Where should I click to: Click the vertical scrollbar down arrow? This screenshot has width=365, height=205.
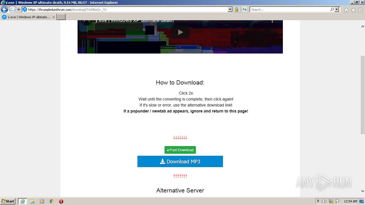tap(362, 191)
